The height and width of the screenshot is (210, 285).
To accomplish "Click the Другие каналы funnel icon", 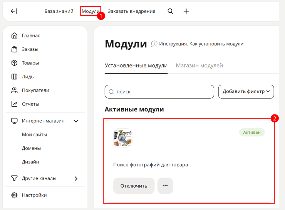I will click(x=14, y=178).
